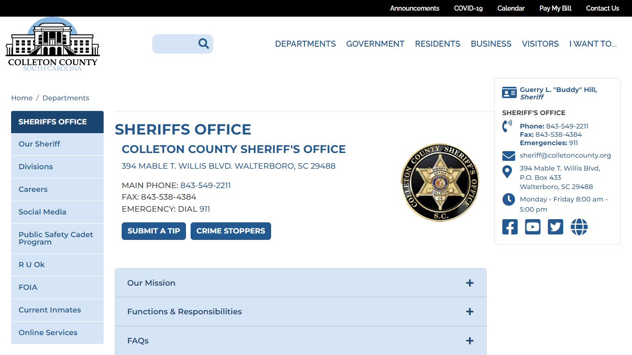This screenshot has width=632, height=355.
Task: Click main phone number 843-549-2211 link
Action: (205, 185)
